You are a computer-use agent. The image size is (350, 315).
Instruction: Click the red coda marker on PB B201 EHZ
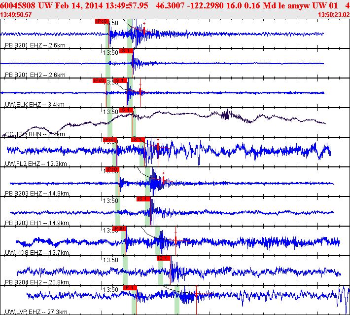pos(144,30)
